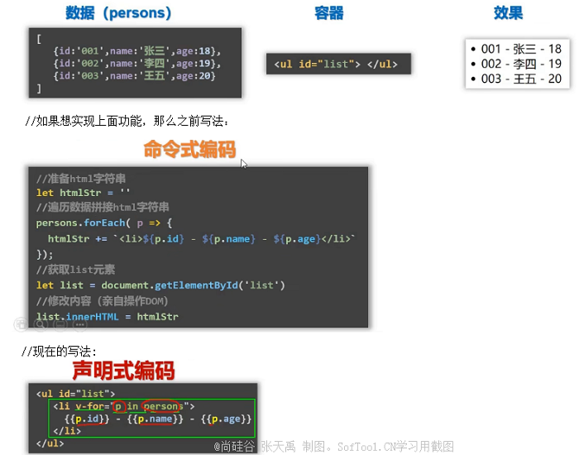The image size is (579, 455).
Task: Click the red-circled p.name expression
Action: pyautogui.click(x=156, y=419)
